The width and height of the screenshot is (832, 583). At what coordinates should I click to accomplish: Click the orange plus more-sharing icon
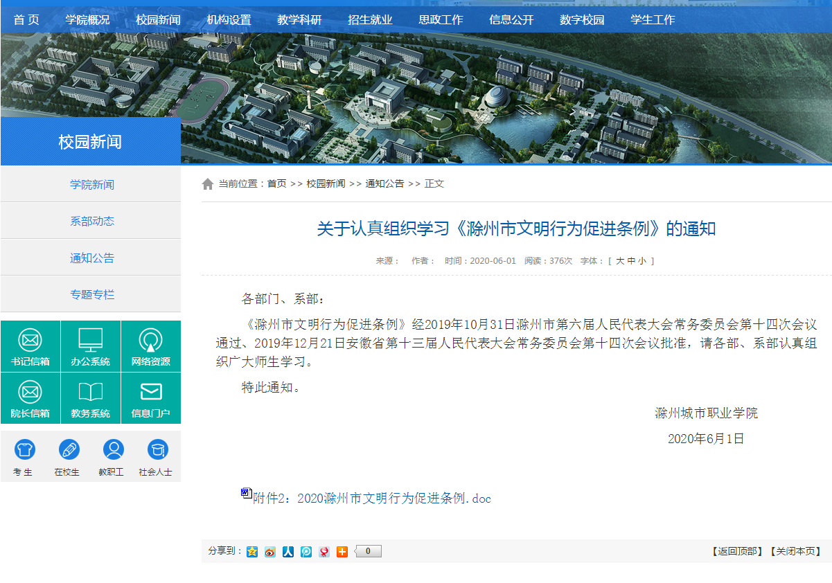point(342,552)
